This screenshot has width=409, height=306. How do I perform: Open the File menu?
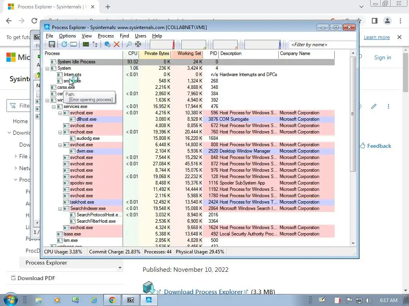tap(49, 36)
